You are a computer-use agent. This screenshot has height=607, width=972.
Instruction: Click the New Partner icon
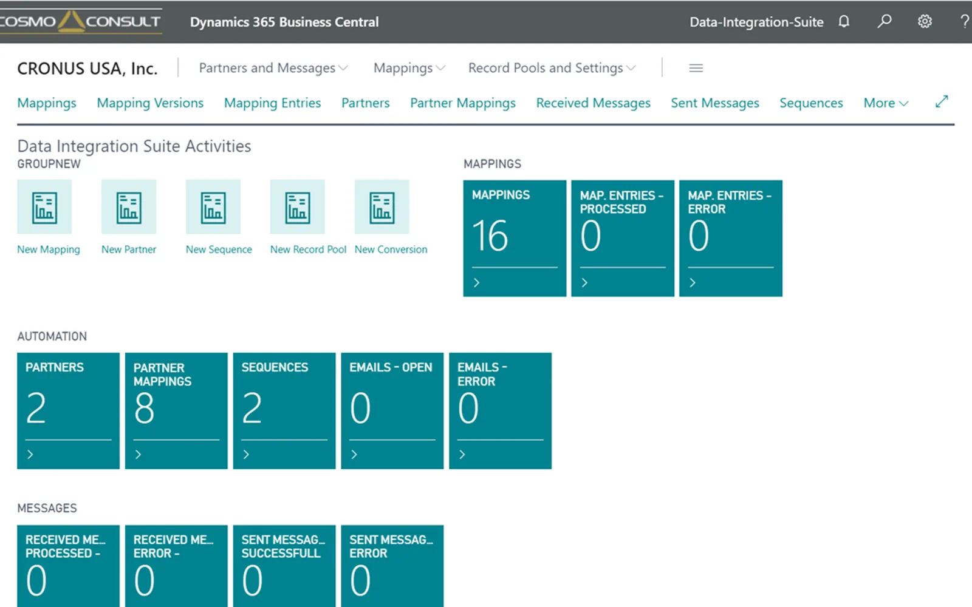[129, 207]
